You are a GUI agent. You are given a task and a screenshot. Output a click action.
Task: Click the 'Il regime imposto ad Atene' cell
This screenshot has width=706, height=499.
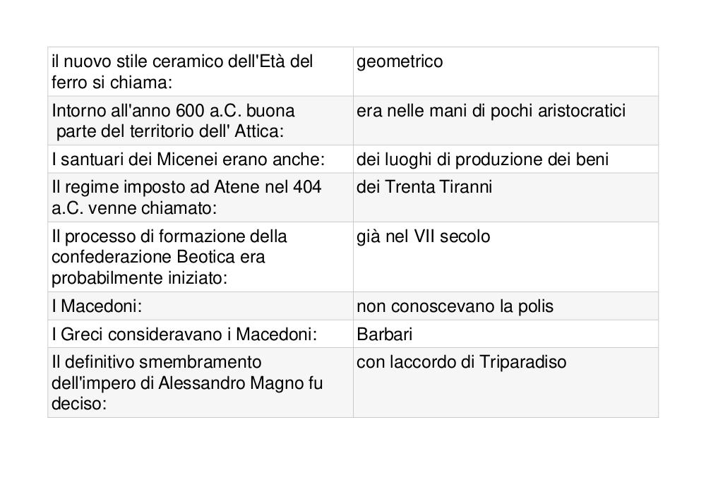click(201, 198)
